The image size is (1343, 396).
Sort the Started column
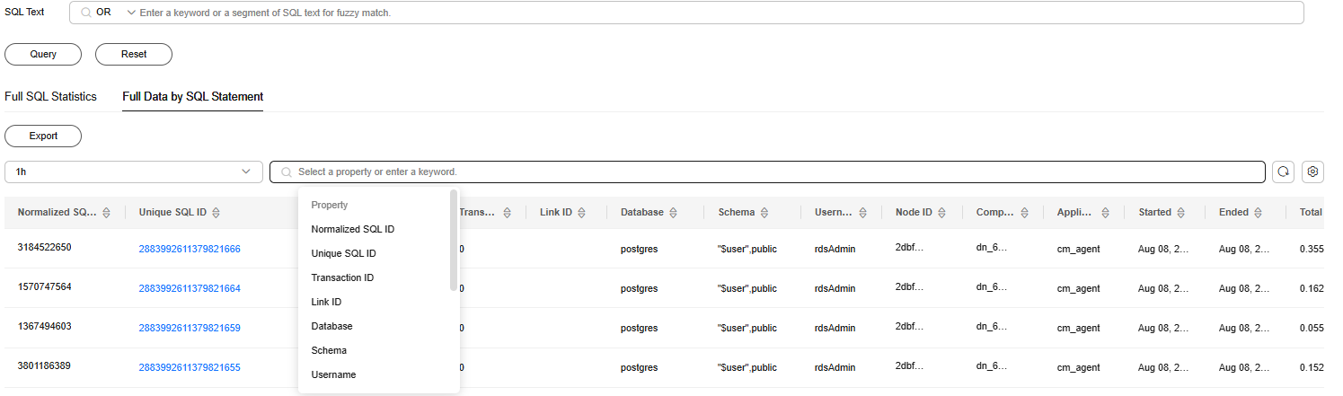[1180, 213]
